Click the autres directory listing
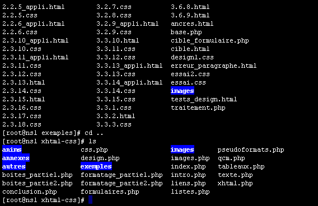 coord(14,166)
